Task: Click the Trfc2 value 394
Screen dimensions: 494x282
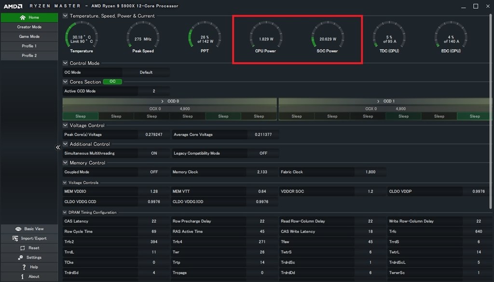Action: pos(154,242)
